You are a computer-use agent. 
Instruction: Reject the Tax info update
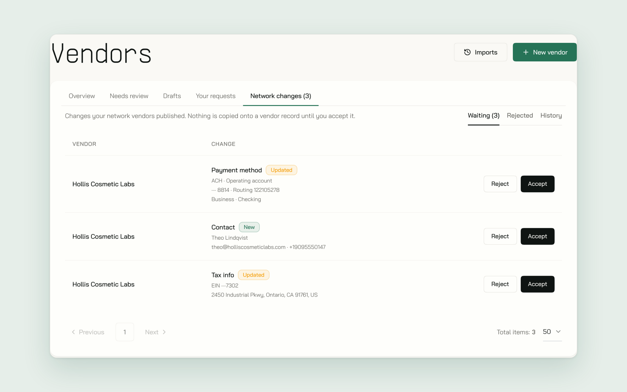500,284
